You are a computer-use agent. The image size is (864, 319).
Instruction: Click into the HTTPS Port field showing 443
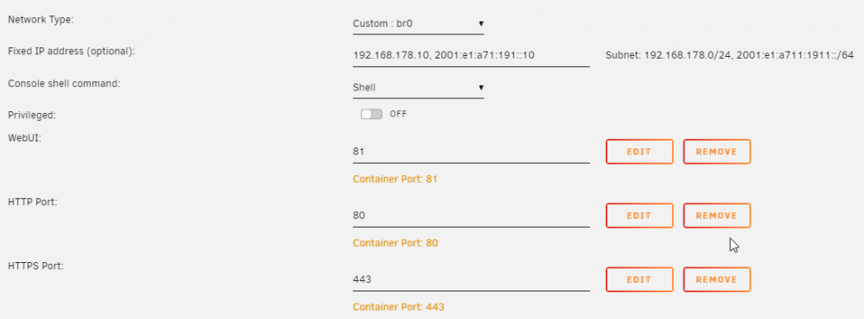point(471,278)
